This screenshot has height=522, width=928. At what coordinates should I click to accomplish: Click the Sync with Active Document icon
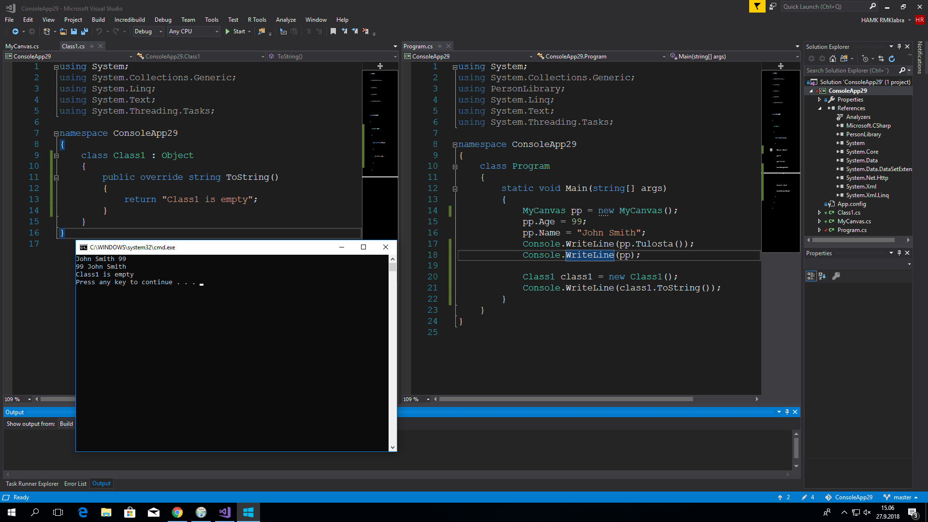coord(881,58)
